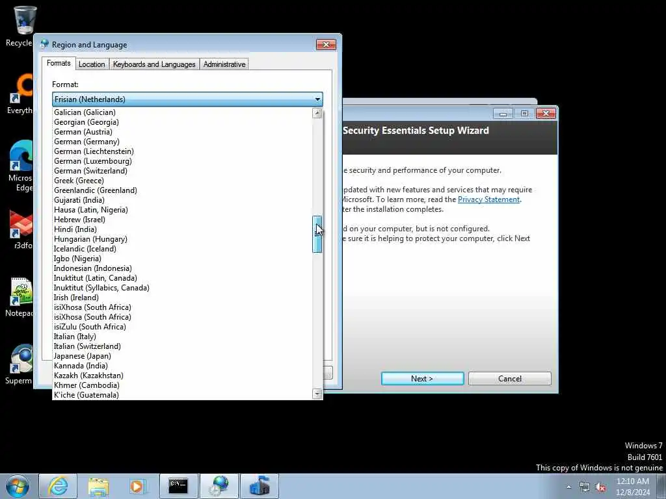Minimize the Security Essentials Setup Wizard window
Screen dimensions: 666x499
(x=503, y=114)
